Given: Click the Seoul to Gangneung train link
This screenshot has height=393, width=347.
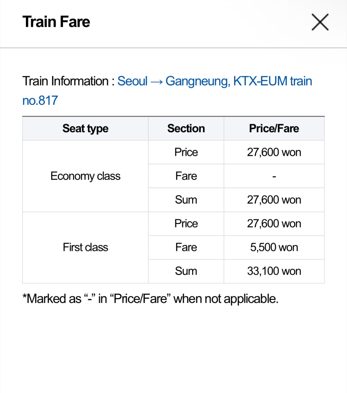Looking at the screenshot, I should click(x=214, y=81).
